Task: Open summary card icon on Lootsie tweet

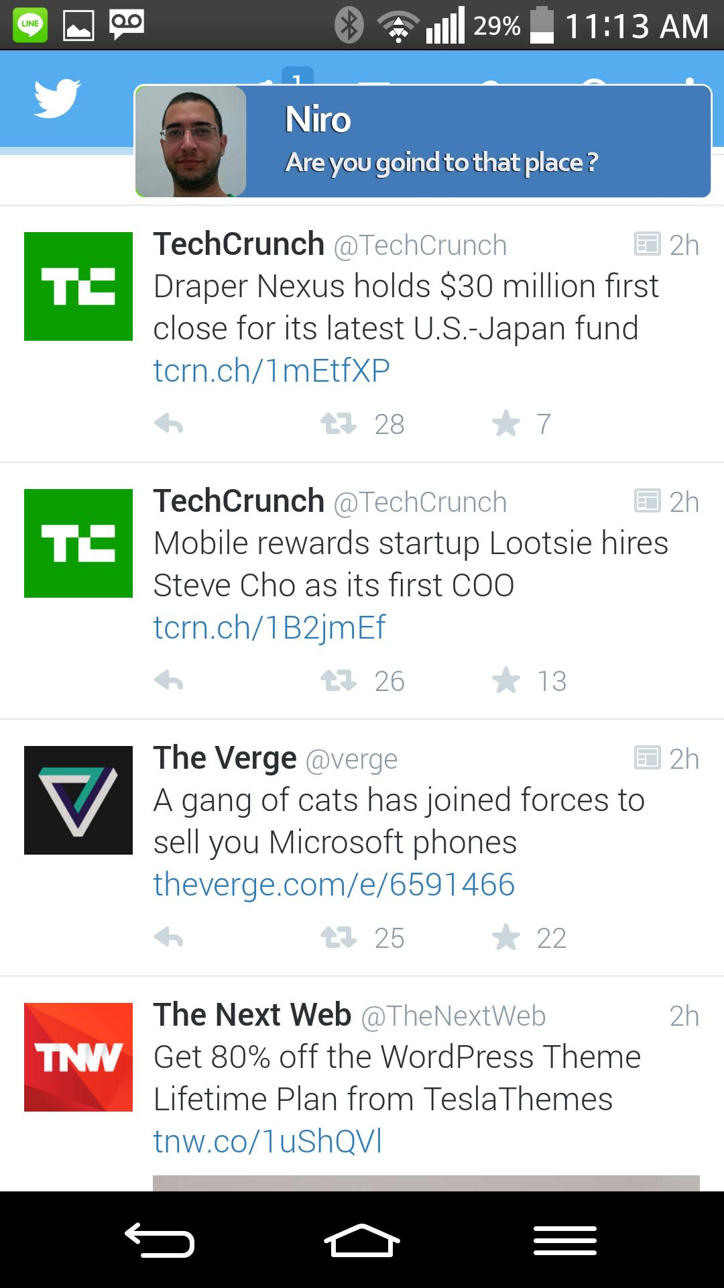Action: (x=647, y=501)
